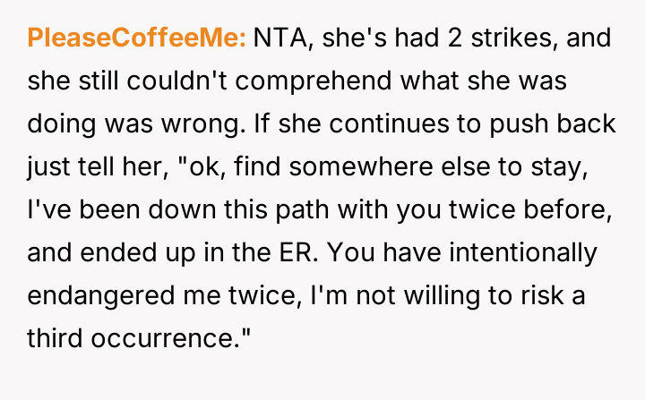Open the PleaseCoffeeMe username profile link
Screen dimensions: 645x400
[x=137, y=38]
